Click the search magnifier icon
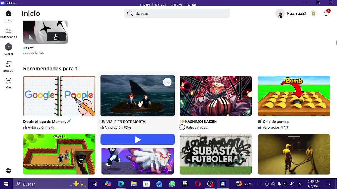 pos(130,13)
